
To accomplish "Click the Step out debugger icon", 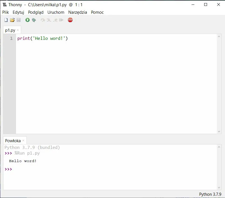I will tap(55, 20).
